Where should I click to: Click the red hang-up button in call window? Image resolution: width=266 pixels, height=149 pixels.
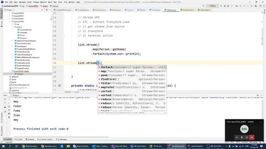252,137
